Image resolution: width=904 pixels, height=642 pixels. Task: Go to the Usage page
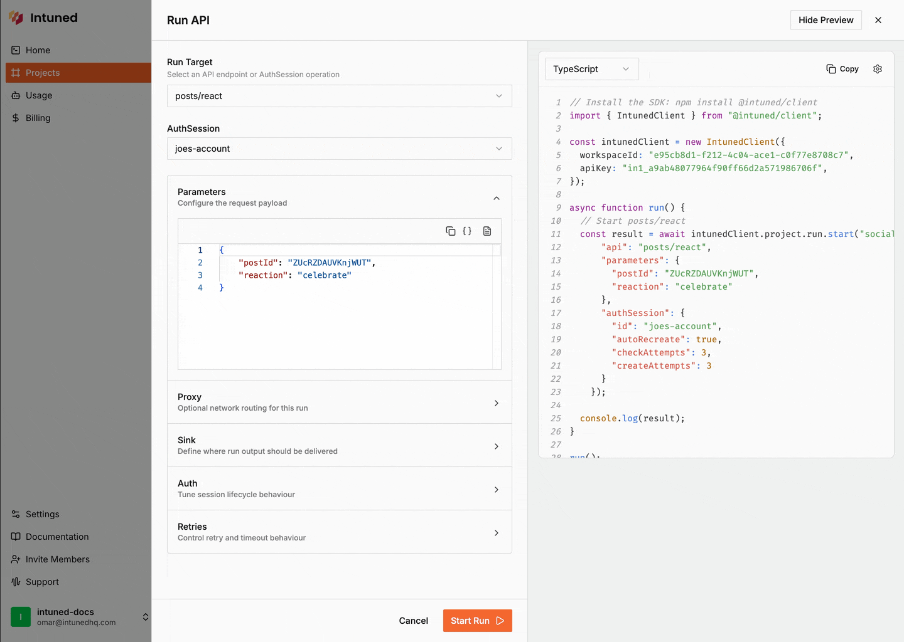75,95
